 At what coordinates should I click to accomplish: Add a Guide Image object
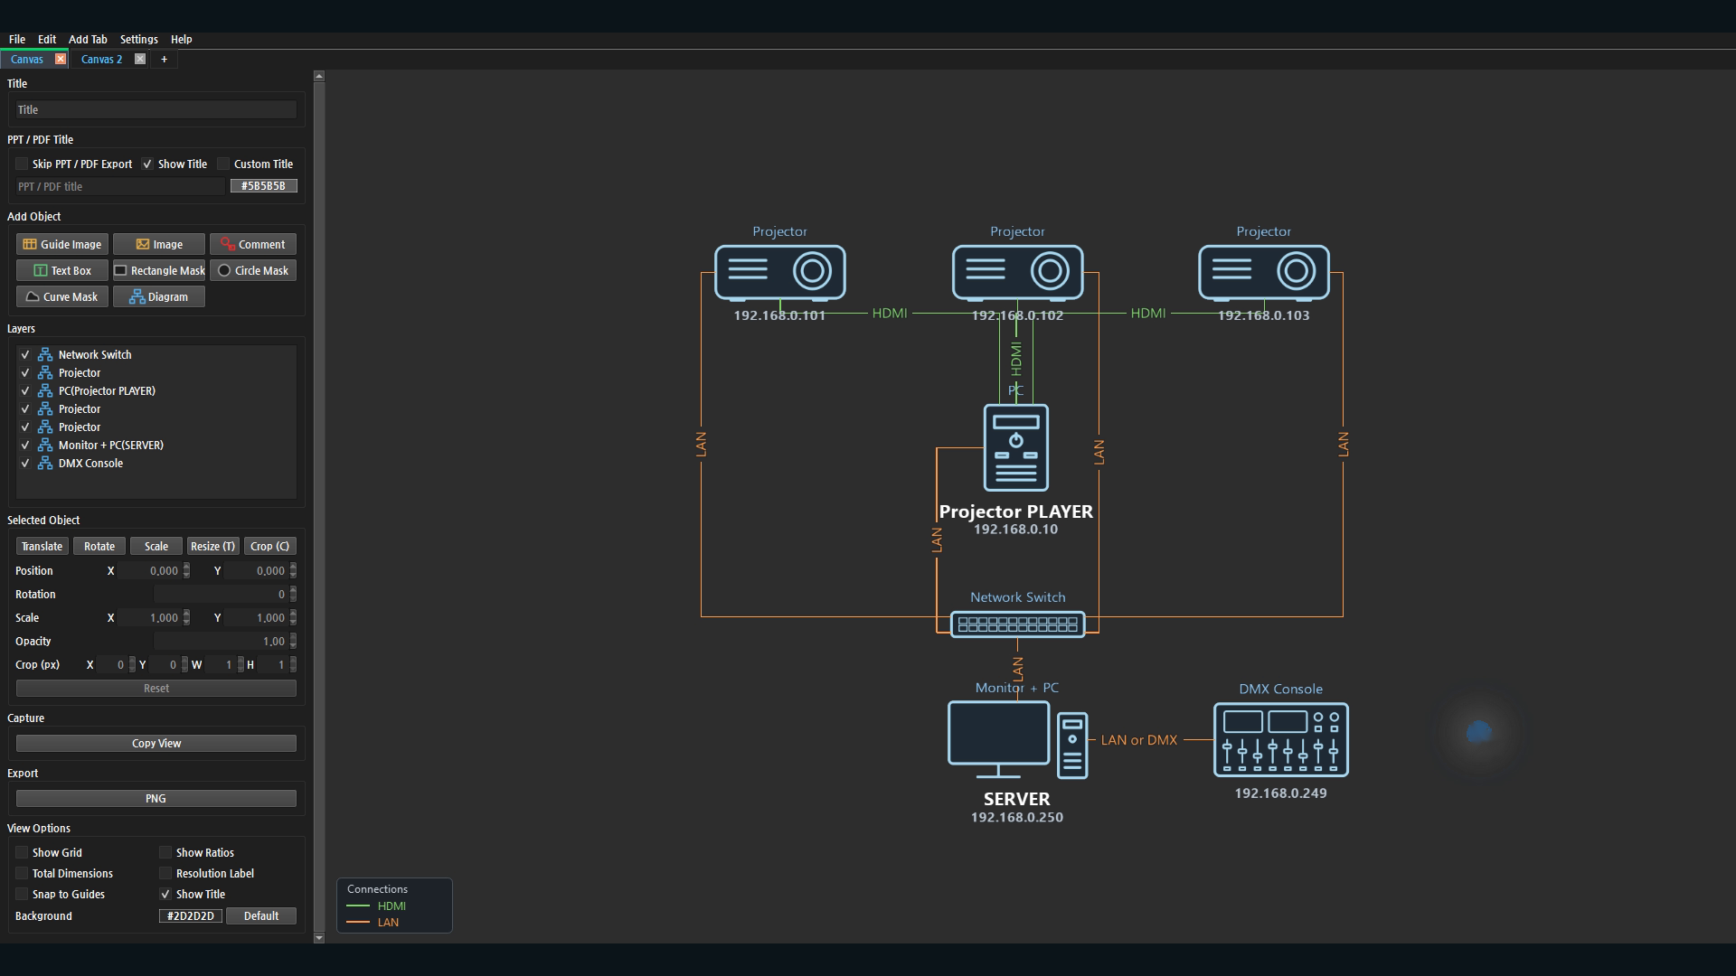62,244
